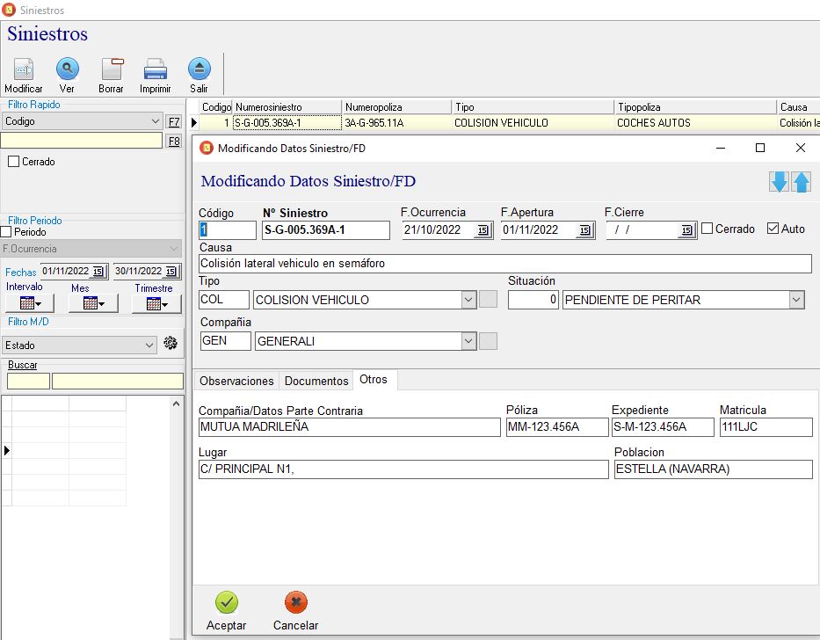Click the F7 button beside Codigo filter
The image size is (820, 640).
[x=174, y=121]
